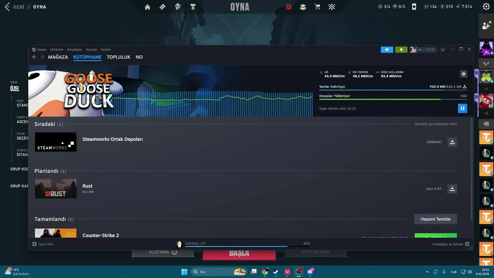The height and width of the screenshot is (278, 494).
Task: Open the NO profile tab
Action: [139, 57]
